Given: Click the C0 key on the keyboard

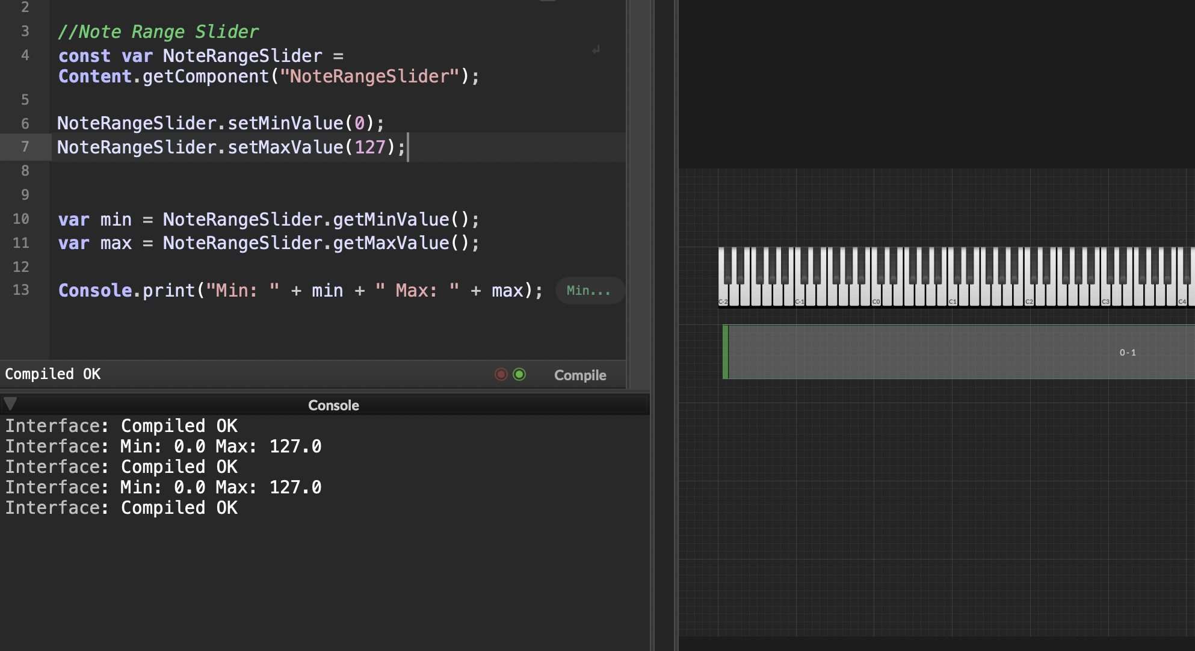Looking at the screenshot, I should (x=876, y=295).
